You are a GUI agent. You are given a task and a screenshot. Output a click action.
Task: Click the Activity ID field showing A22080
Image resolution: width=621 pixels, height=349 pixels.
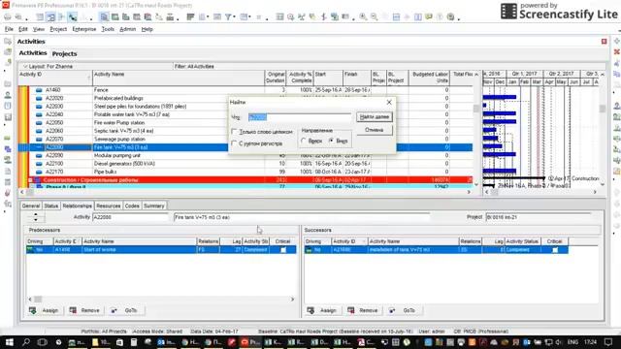131,217
